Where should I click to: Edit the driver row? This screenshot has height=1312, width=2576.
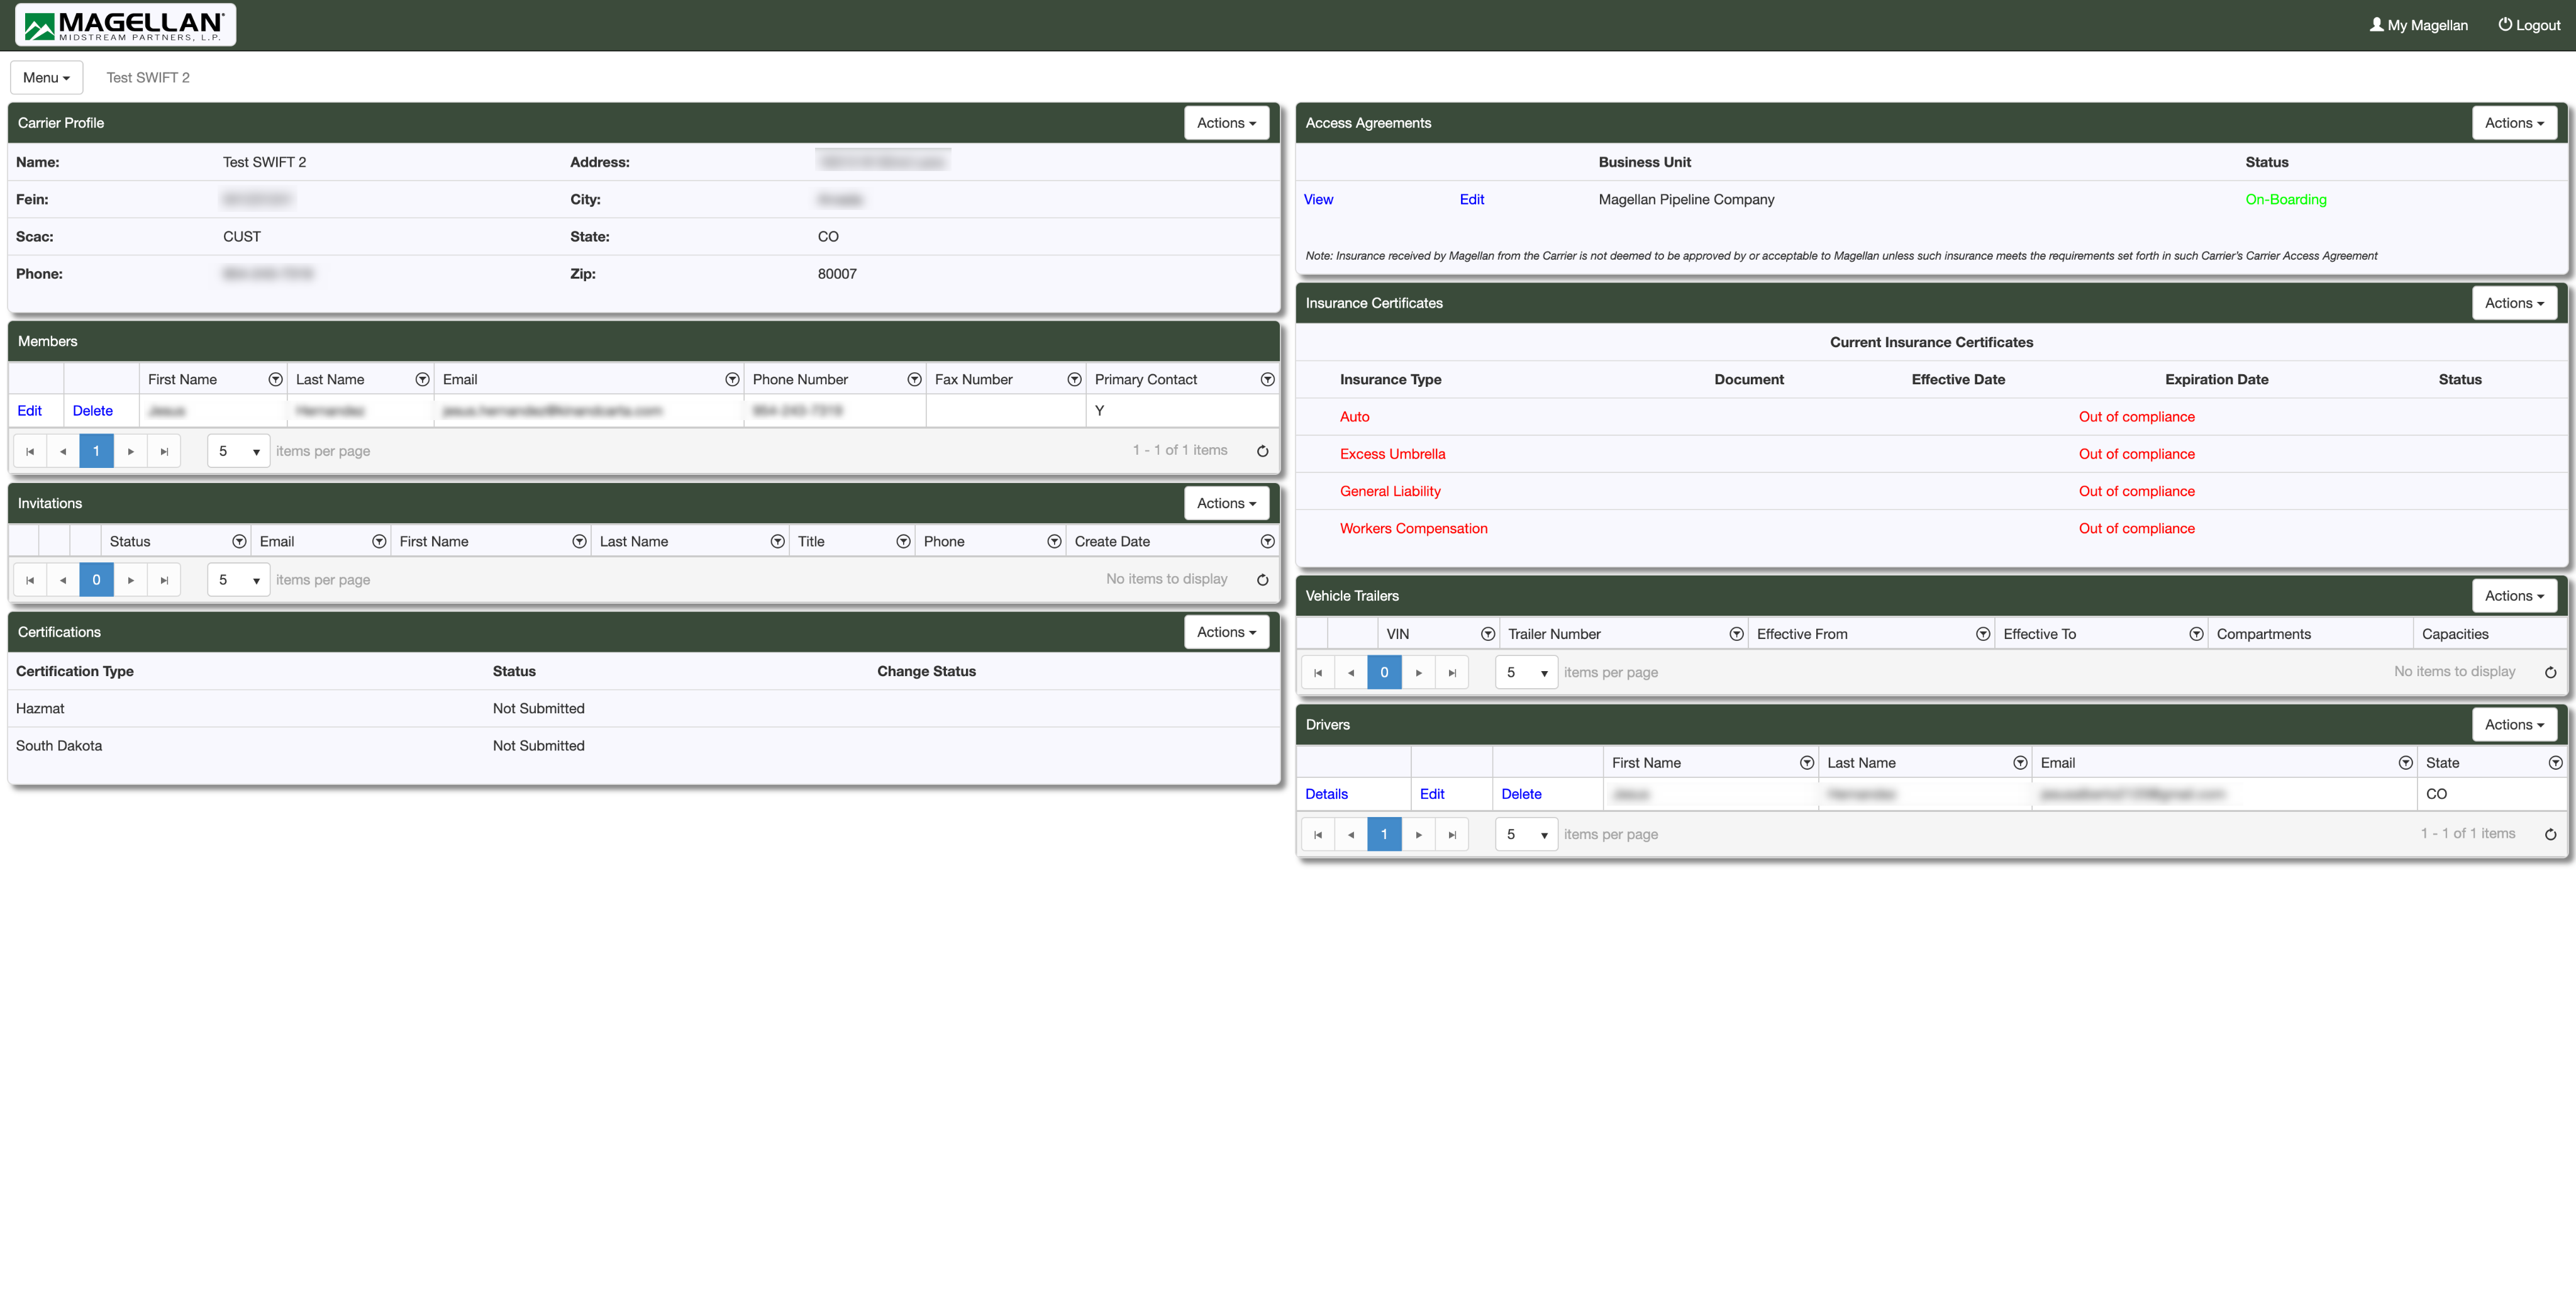(1432, 794)
